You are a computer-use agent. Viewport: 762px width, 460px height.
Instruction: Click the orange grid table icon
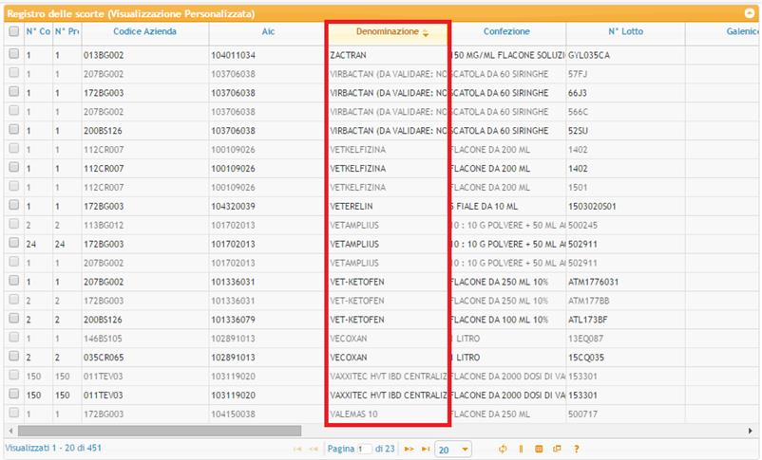click(x=539, y=449)
